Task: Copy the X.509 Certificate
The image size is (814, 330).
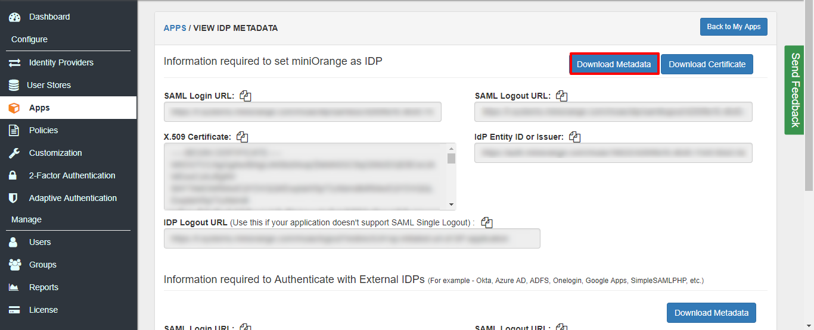Action: click(242, 137)
